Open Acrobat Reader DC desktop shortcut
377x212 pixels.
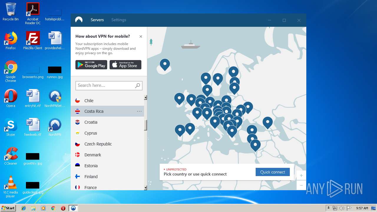tap(33, 13)
